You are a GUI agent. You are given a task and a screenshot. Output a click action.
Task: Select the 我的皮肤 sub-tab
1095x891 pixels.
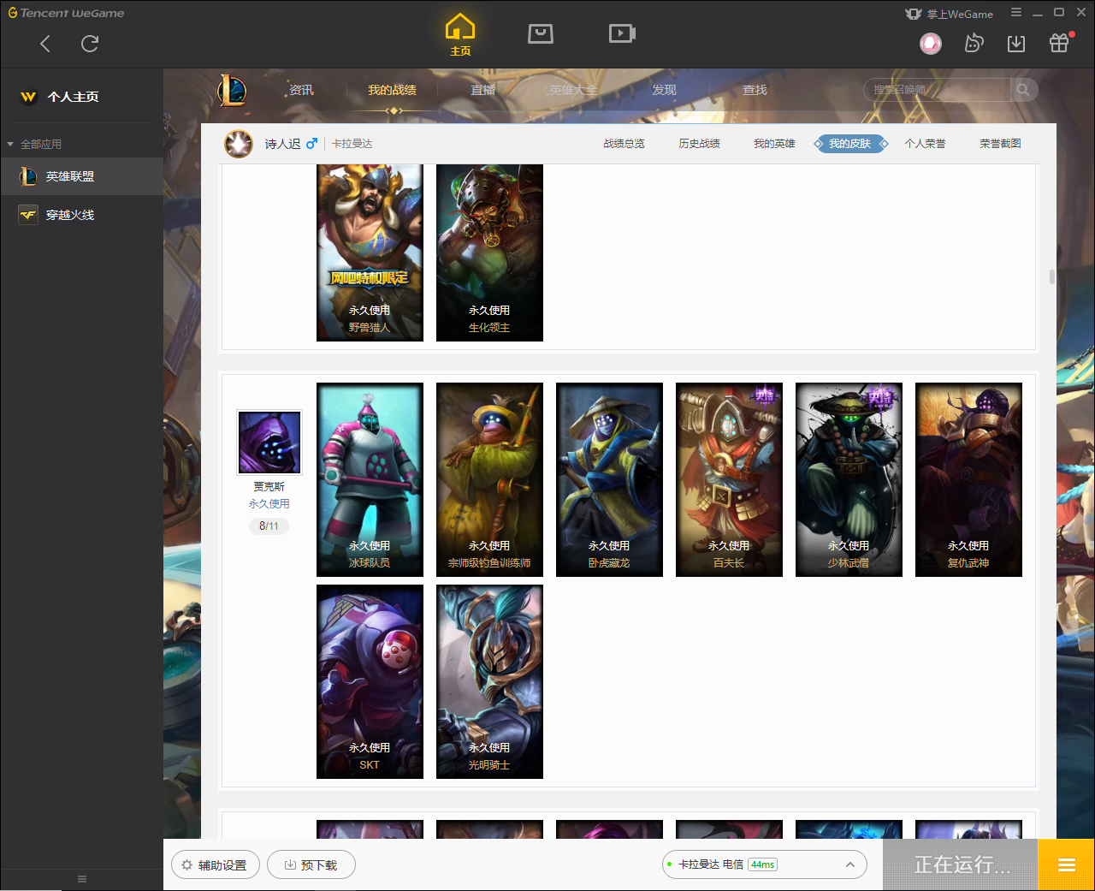[850, 144]
